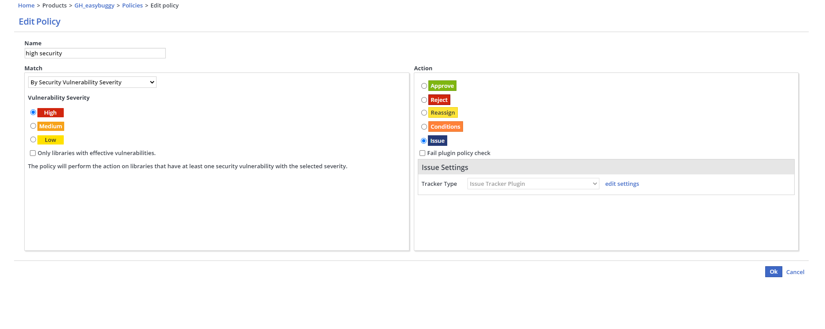The height and width of the screenshot is (329, 825).
Task: Select the High severity radio button
Action: [33, 112]
